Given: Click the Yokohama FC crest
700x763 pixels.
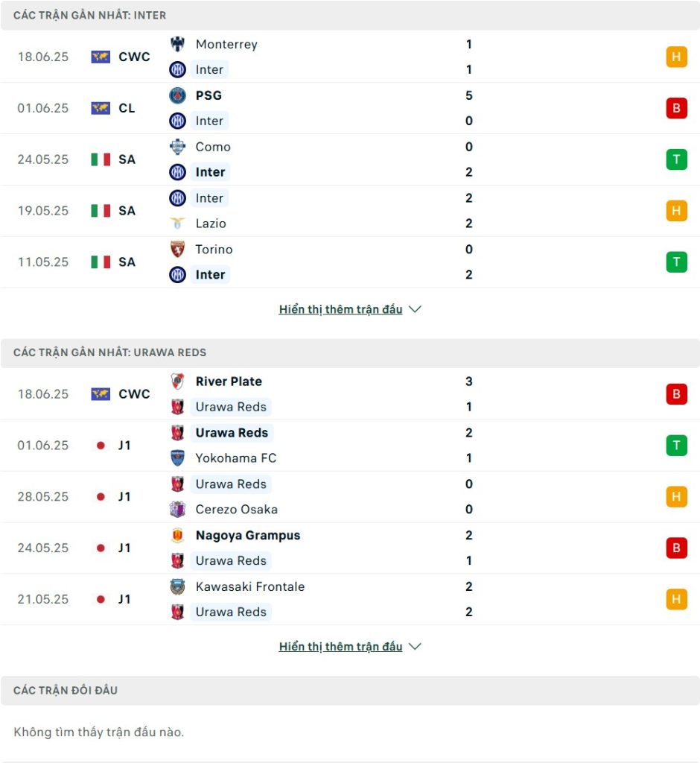Looking at the screenshot, I should tap(177, 458).
